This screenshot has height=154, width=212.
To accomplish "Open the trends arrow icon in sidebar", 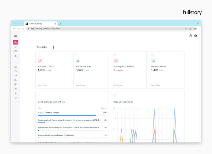I will coord(16,76).
